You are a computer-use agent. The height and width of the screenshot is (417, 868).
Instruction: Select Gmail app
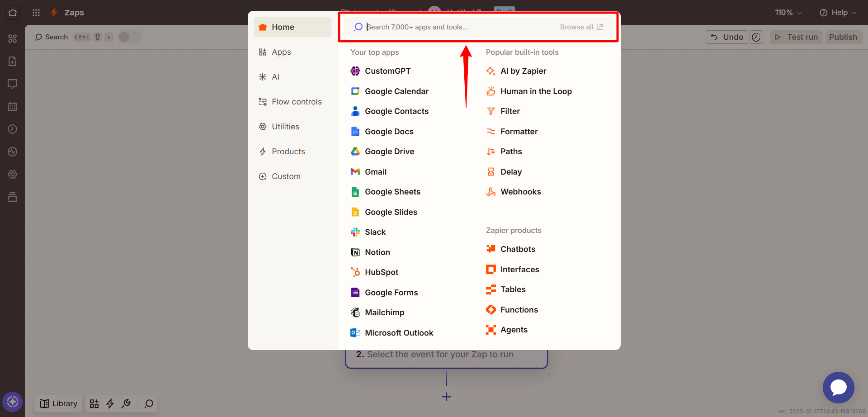(368, 172)
